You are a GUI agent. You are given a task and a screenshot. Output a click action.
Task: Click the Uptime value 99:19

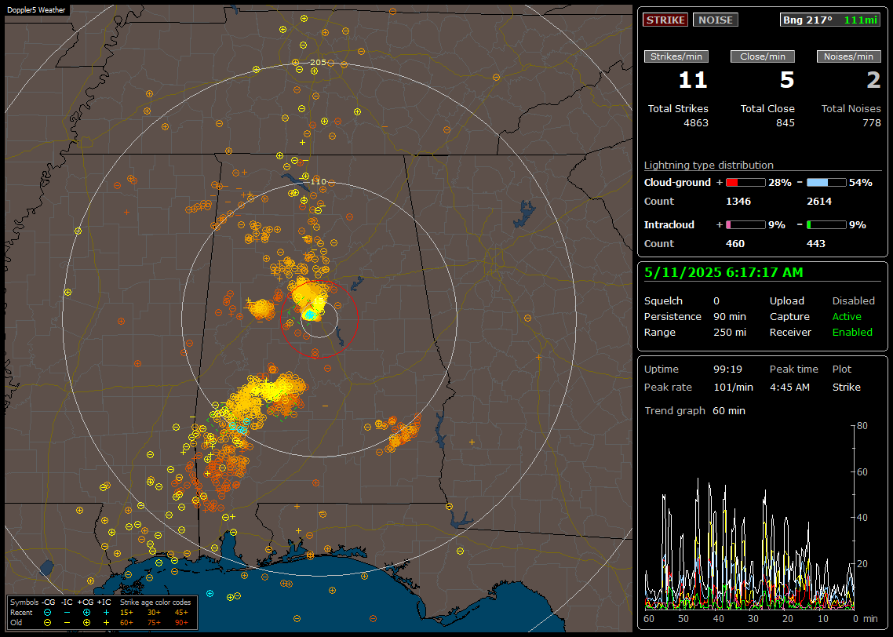[x=728, y=369]
